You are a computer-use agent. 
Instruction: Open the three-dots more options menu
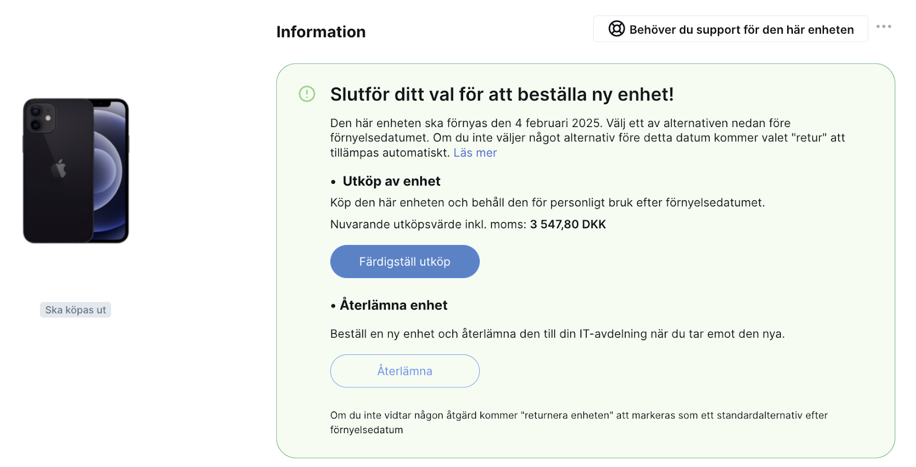tap(883, 26)
